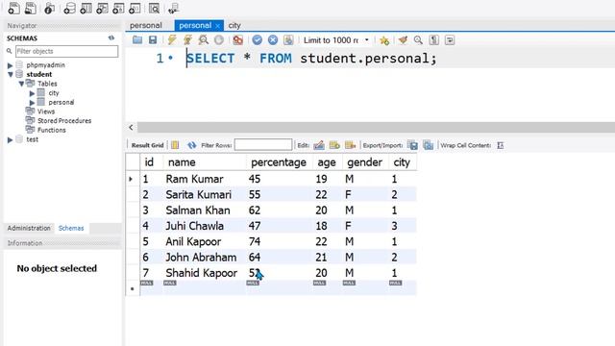Create a new SQL tab icon
615x346 pixels.
tap(13, 8)
